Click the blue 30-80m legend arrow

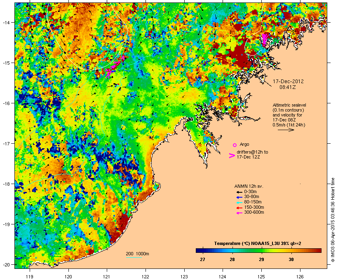(x=239, y=197)
